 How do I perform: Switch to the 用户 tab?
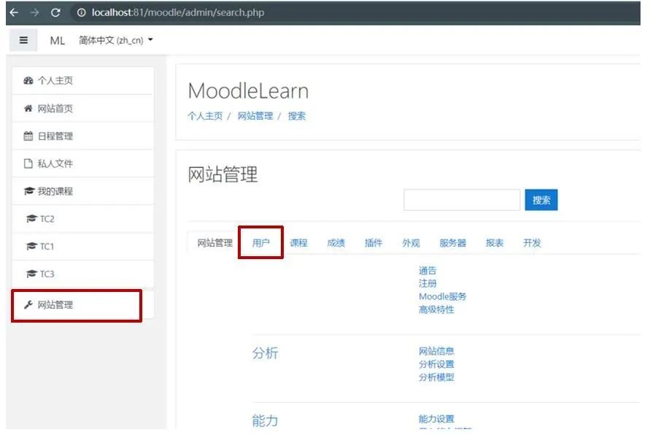coord(260,243)
